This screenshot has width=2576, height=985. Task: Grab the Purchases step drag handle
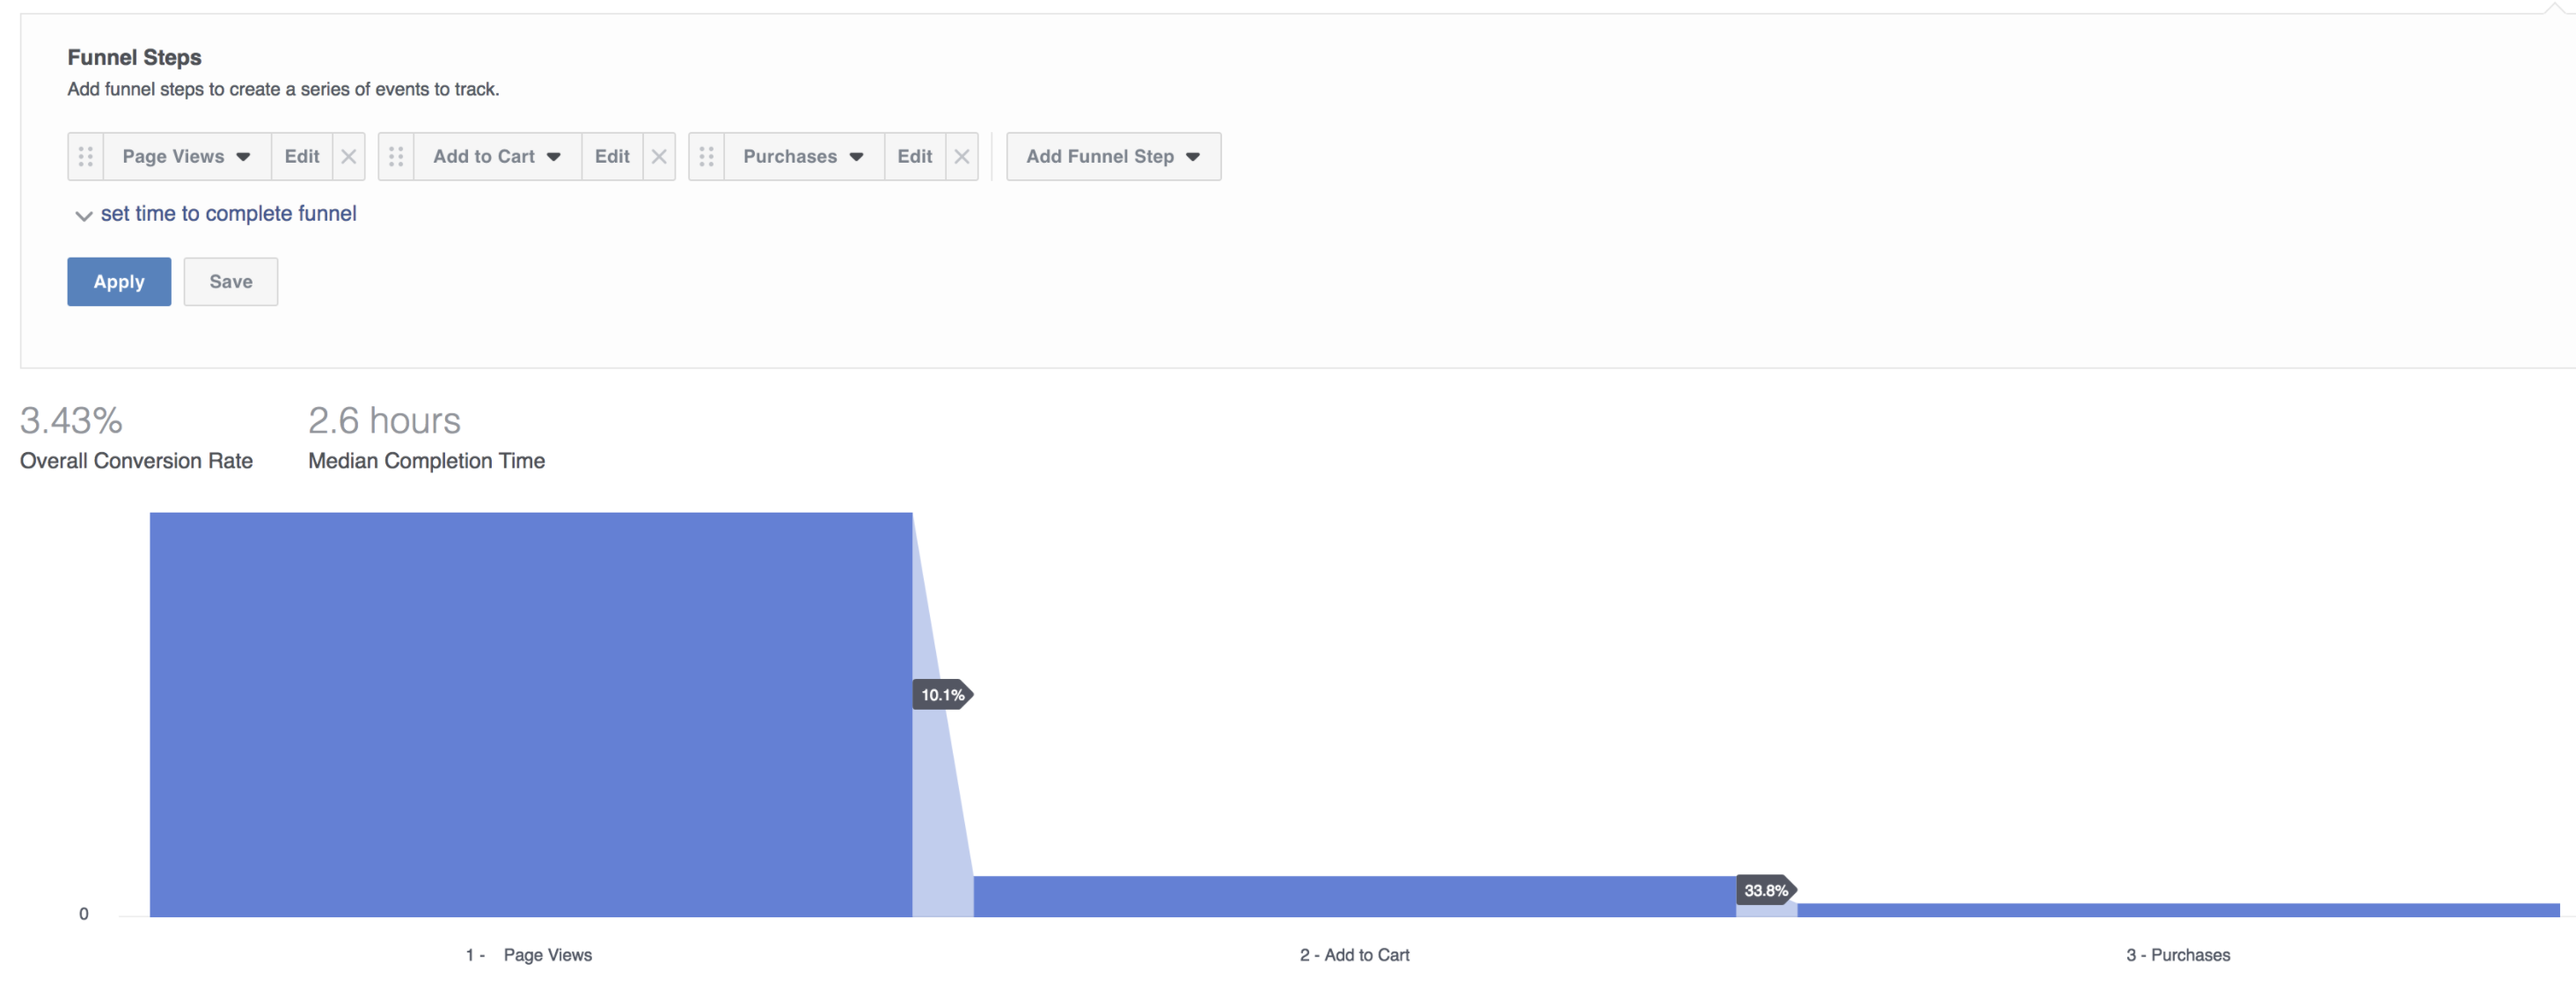(706, 157)
